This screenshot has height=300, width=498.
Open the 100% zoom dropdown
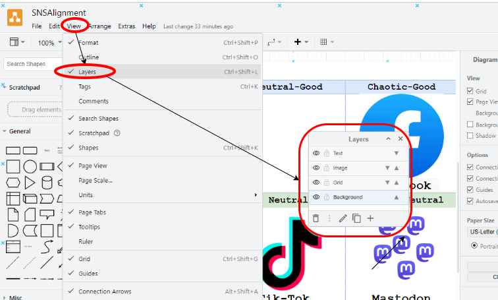tap(49, 43)
